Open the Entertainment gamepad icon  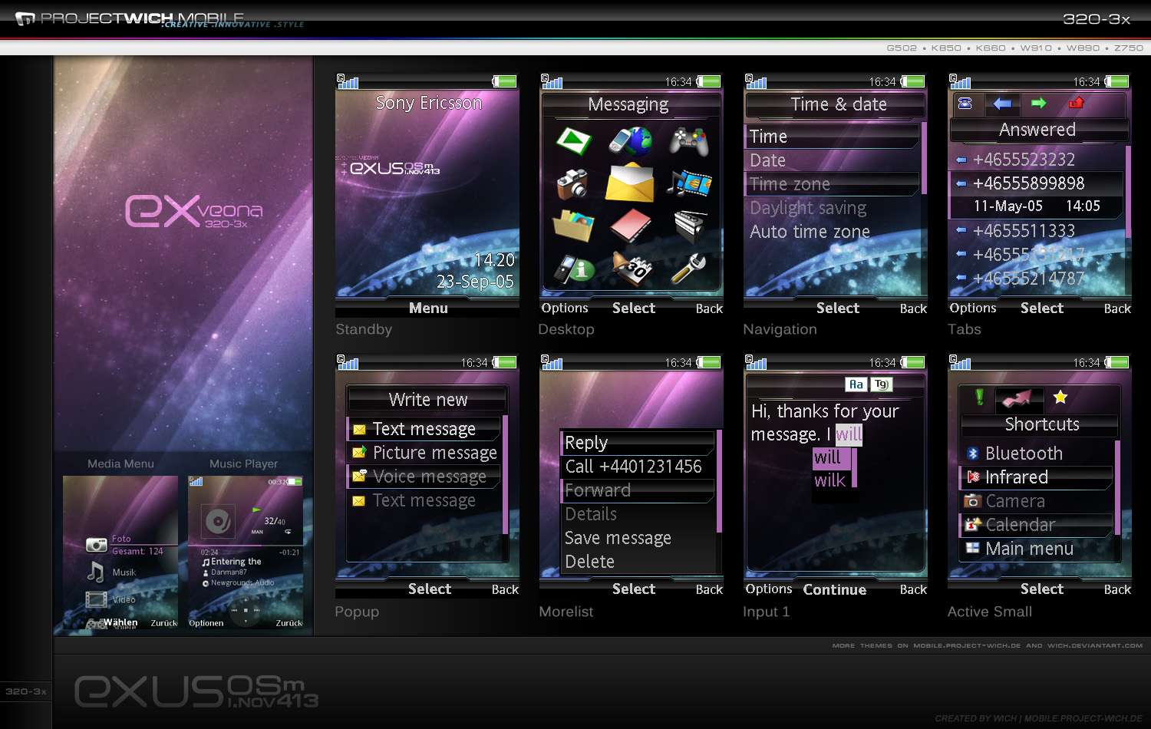689,141
